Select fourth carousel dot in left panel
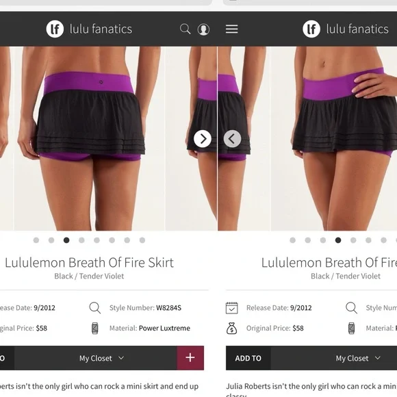The width and height of the screenshot is (397, 397). [81, 240]
